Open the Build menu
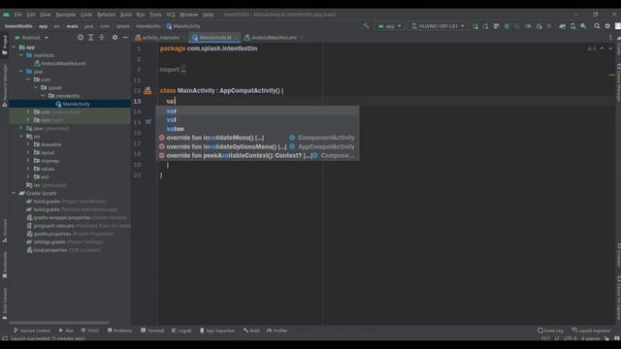 point(126,15)
